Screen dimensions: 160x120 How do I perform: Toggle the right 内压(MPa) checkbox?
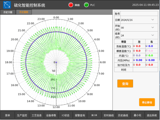tap(146, 60)
